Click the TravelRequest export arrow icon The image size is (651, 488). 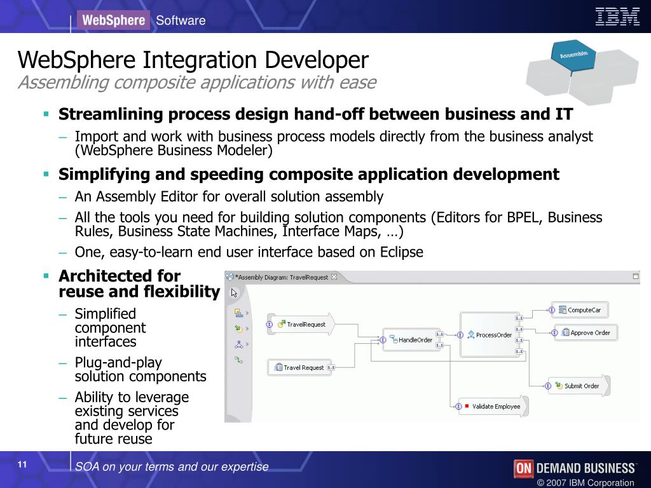point(281,324)
